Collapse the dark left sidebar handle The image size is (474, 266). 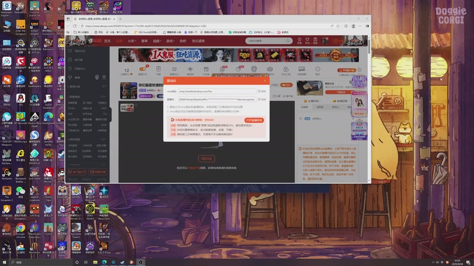(x=110, y=115)
